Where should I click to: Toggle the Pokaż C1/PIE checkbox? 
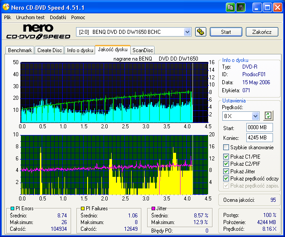pos(226,156)
